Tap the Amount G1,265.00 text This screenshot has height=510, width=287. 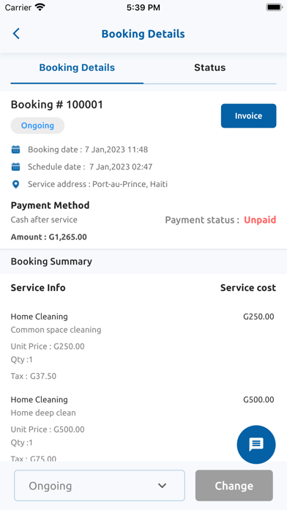tap(49, 237)
